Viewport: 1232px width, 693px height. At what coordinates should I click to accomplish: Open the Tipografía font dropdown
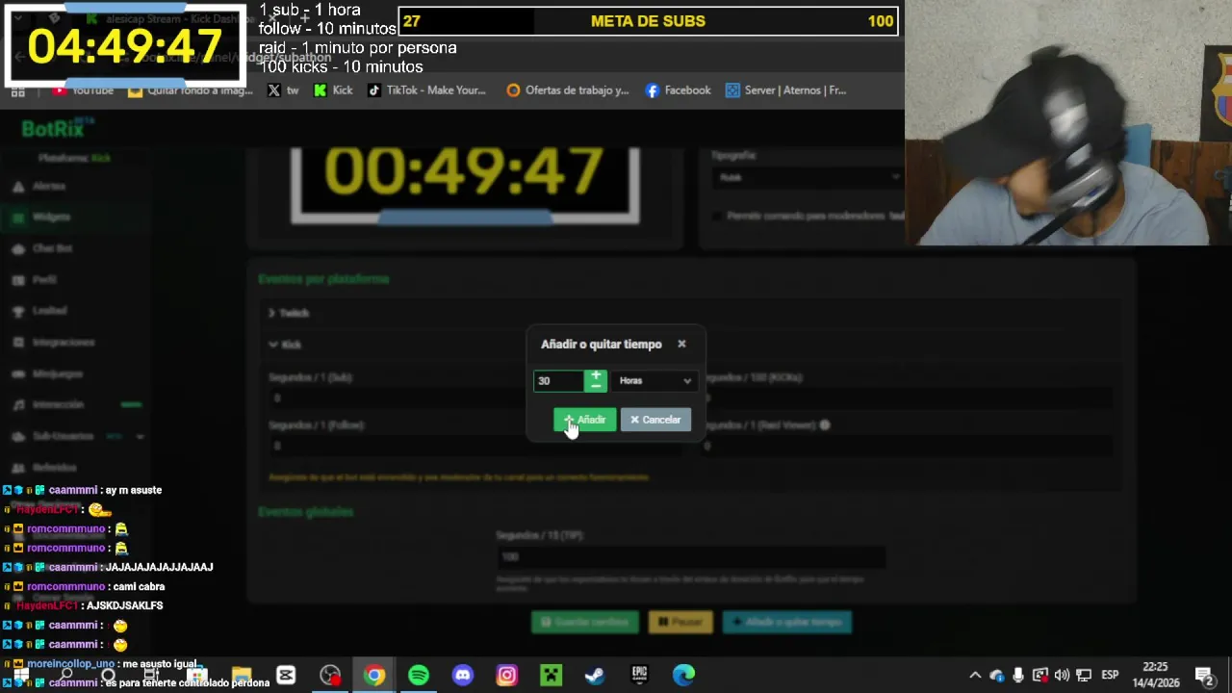[x=807, y=177]
